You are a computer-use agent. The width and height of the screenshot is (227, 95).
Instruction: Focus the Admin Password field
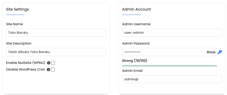169,52
